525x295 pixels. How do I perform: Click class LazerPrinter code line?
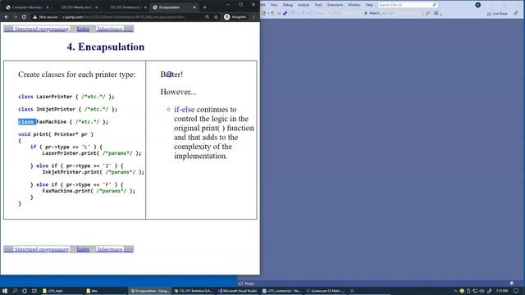[66, 97]
